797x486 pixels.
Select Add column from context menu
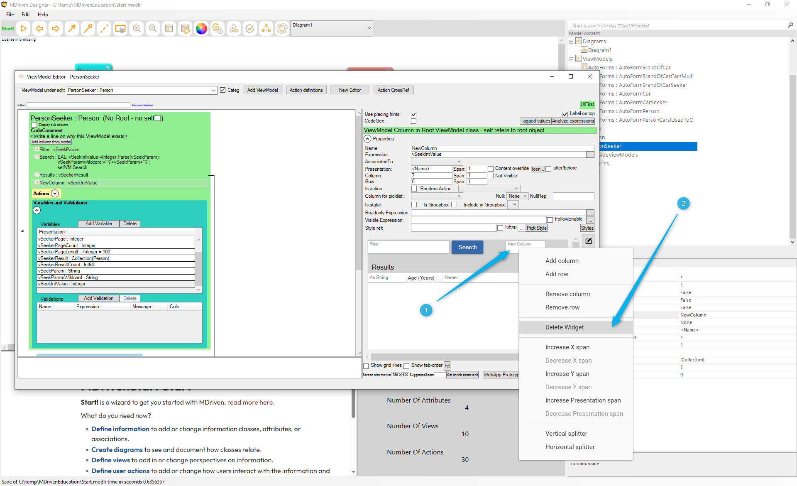[562, 261]
